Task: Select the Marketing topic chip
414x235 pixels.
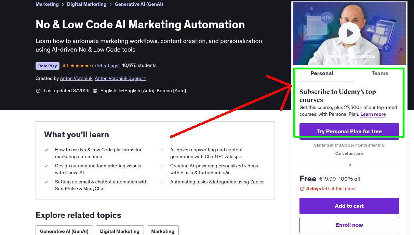Action: pos(163,231)
